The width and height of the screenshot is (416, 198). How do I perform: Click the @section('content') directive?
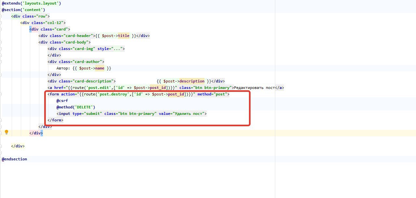point(23,10)
